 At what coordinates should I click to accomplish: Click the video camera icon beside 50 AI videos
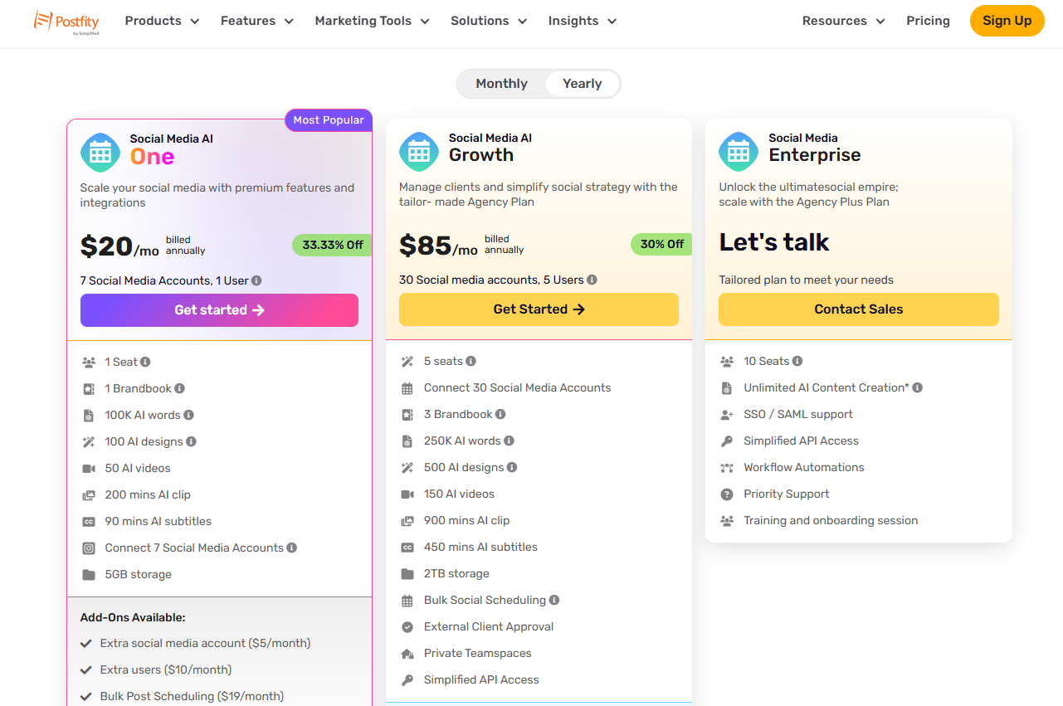tap(89, 468)
